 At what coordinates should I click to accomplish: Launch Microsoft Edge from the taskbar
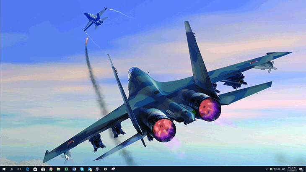[27, 169]
